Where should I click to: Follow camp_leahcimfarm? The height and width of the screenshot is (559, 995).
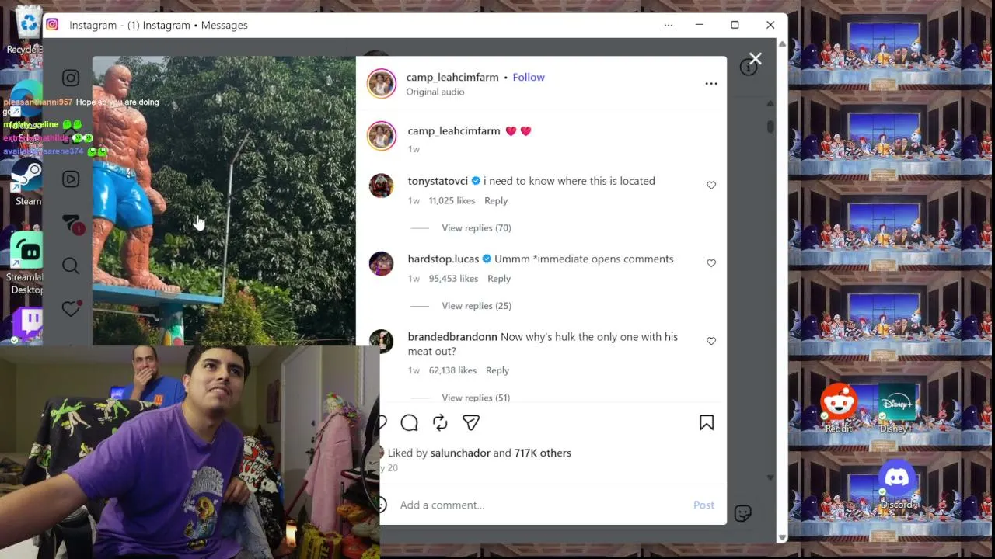coord(529,78)
